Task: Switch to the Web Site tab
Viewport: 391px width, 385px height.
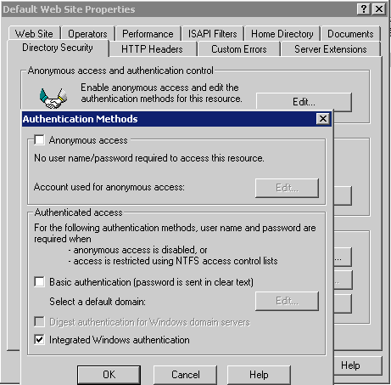Action: [x=34, y=34]
